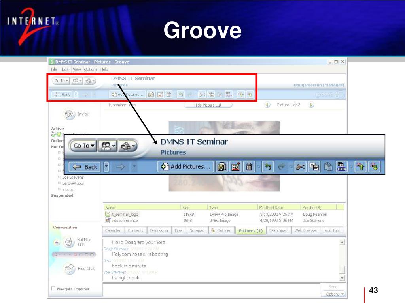Sort the list by the Modified Date column
The width and height of the screenshot is (405, 303).
279,208
